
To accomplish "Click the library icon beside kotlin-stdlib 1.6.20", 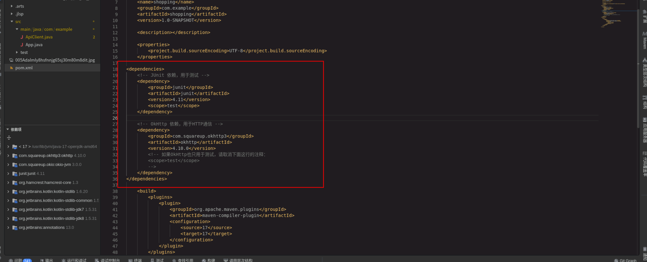I will pyautogui.click(x=15, y=192).
